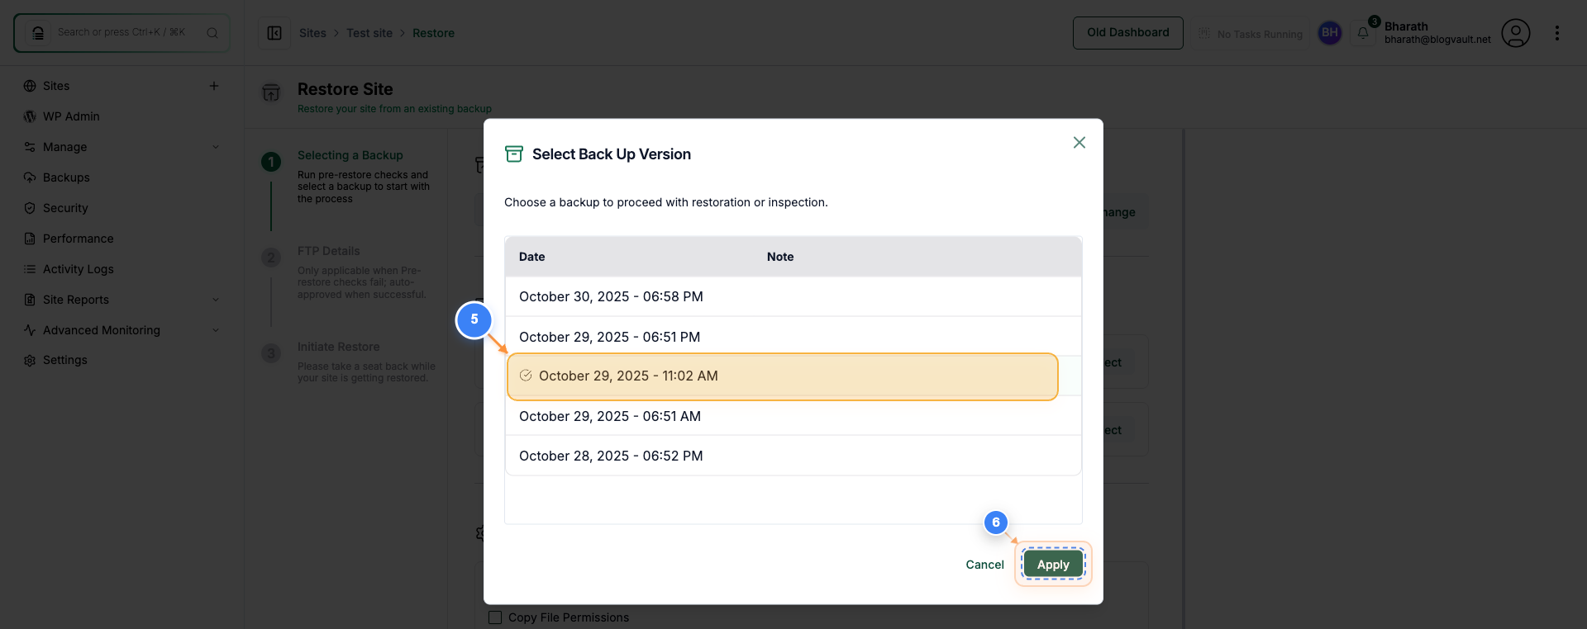Click the Note column header
1587x629 pixels.
pyautogui.click(x=780, y=257)
